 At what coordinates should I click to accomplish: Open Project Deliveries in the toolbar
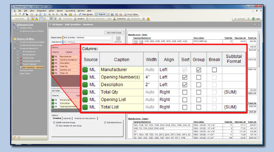95,19
